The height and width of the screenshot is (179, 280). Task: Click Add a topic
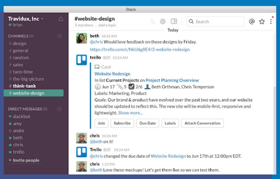click(107, 25)
